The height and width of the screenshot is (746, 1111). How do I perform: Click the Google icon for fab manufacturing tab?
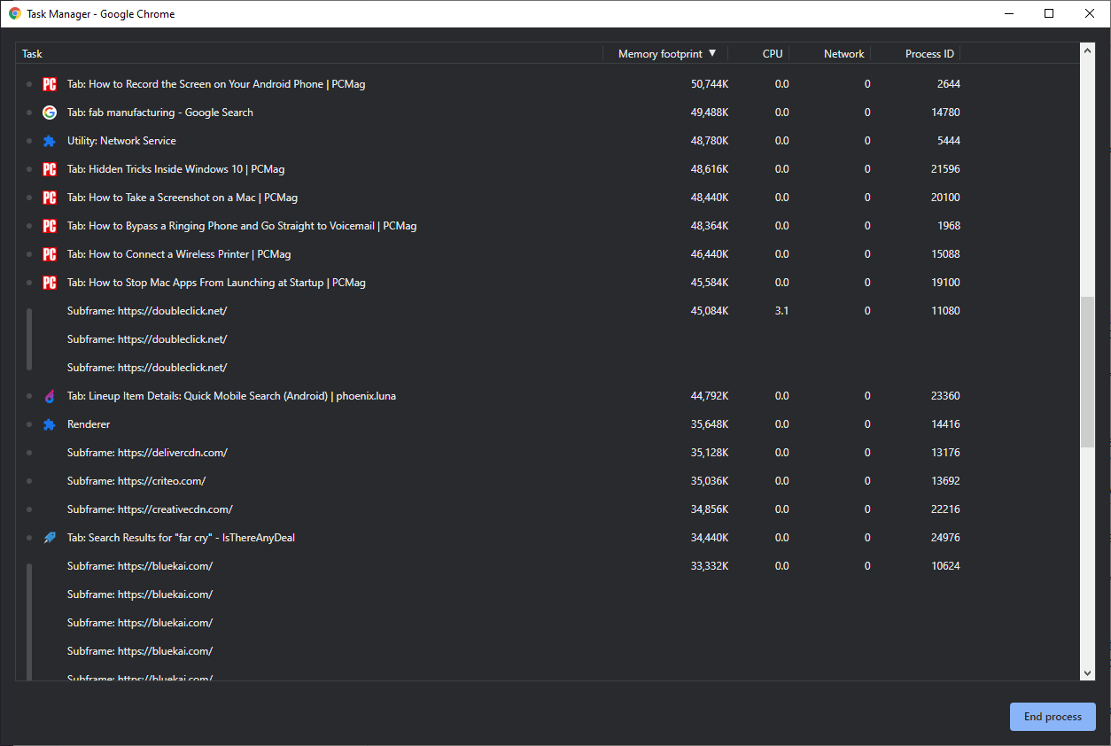pos(50,113)
